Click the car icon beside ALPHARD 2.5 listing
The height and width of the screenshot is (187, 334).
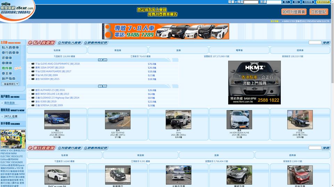tap(33, 90)
